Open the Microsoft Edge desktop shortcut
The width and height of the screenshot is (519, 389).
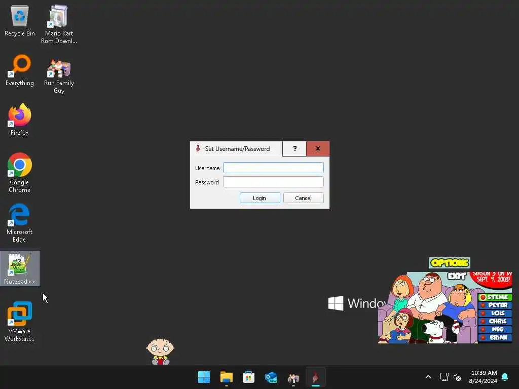point(20,223)
